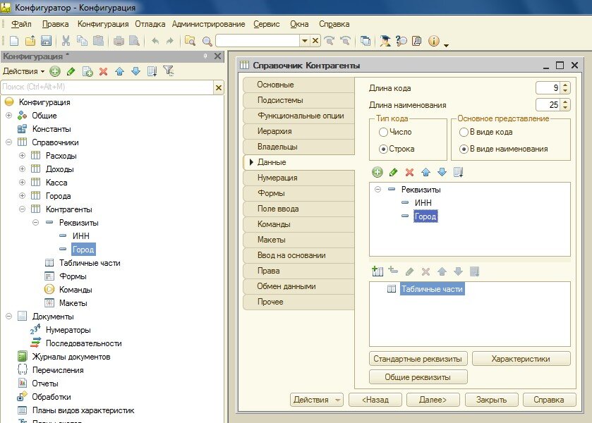
Task: Choose В виде кода representation
Action: pyautogui.click(x=464, y=132)
